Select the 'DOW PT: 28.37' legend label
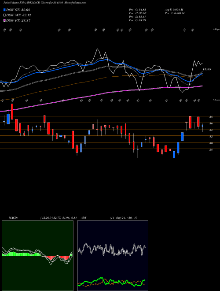This screenshot has height=291, width=220. [x=18, y=20]
